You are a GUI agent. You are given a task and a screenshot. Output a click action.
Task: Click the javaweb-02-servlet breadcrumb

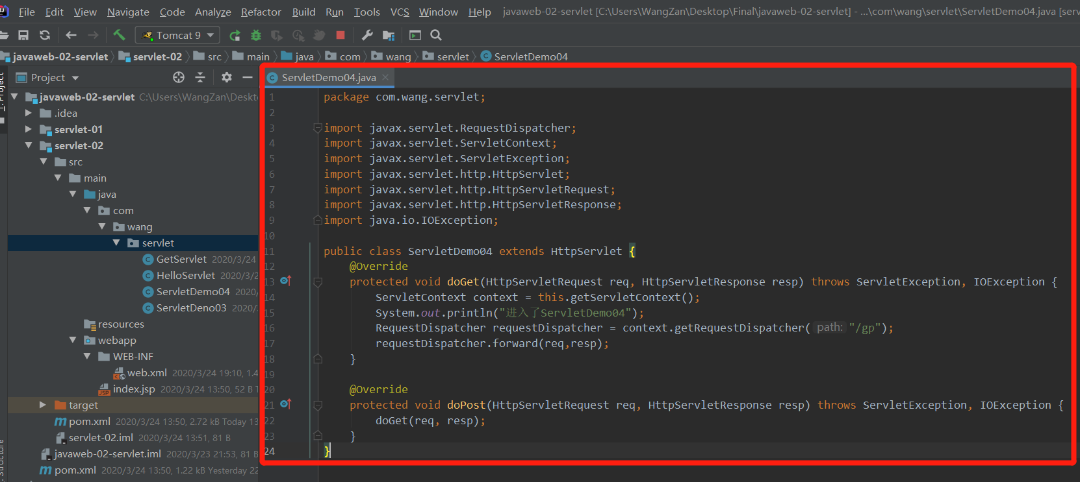tap(56, 56)
